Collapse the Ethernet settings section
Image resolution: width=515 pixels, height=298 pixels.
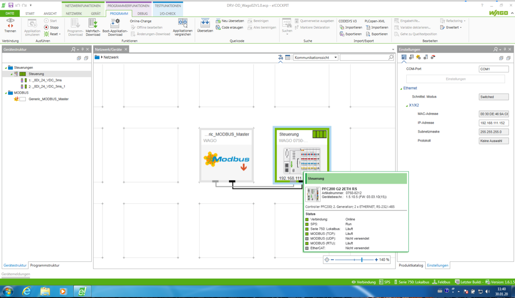[401, 88]
